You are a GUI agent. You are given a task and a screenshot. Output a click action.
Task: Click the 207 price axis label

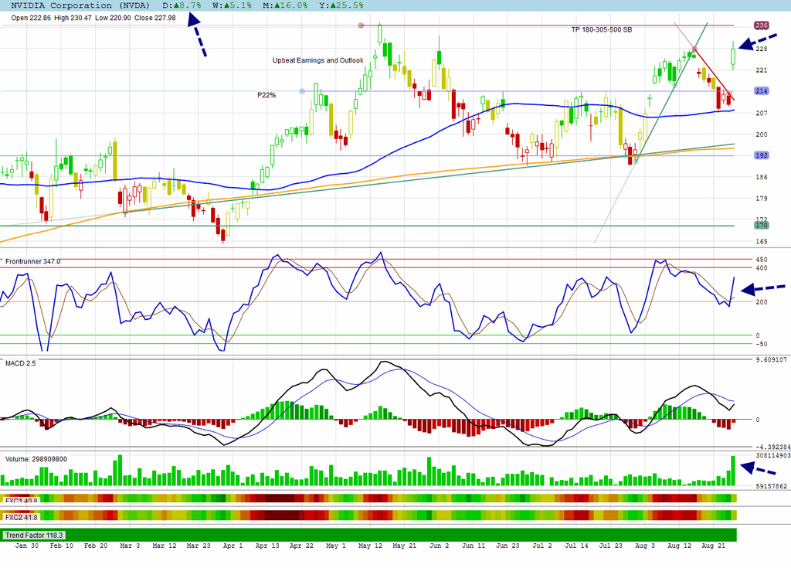pos(761,113)
